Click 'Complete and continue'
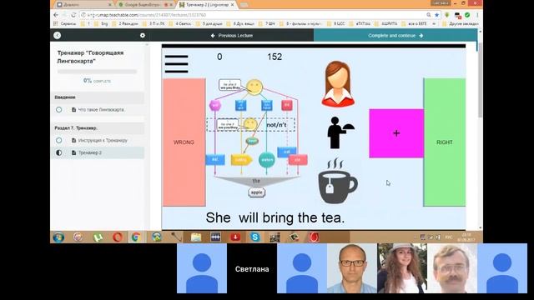The width and height of the screenshot is (534, 300). pos(395,35)
